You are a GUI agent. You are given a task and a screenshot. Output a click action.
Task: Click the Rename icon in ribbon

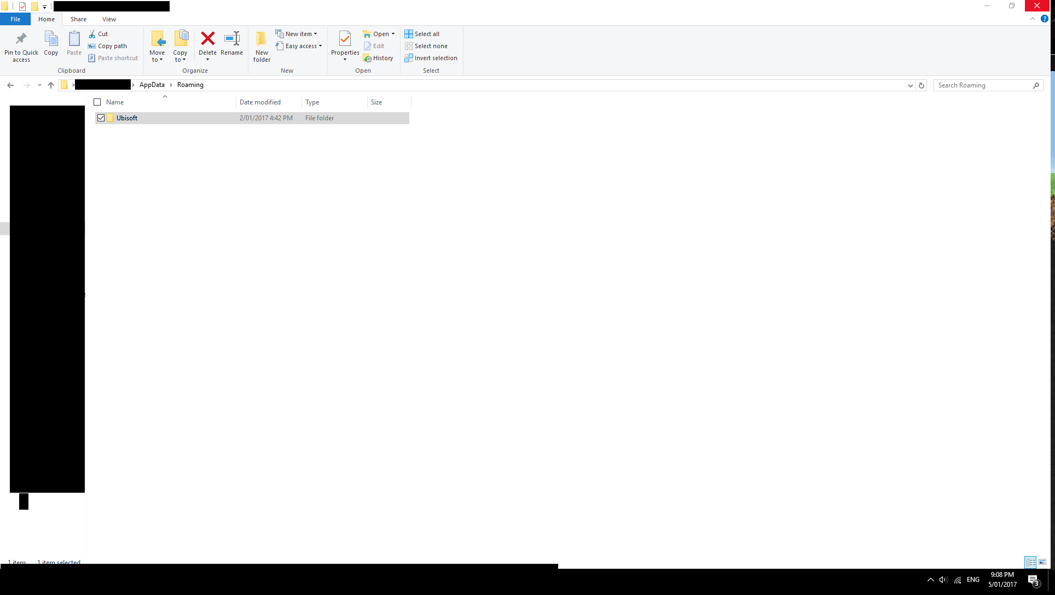pyautogui.click(x=232, y=39)
